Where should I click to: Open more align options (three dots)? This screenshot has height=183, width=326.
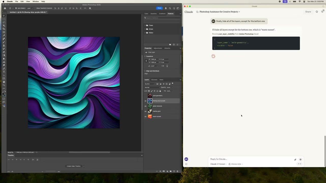[x=85, y=8]
